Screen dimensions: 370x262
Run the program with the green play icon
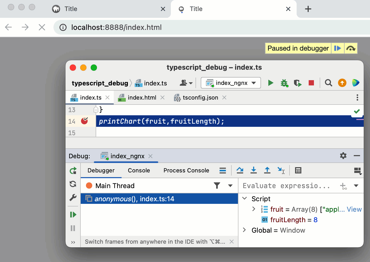(x=270, y=83)
